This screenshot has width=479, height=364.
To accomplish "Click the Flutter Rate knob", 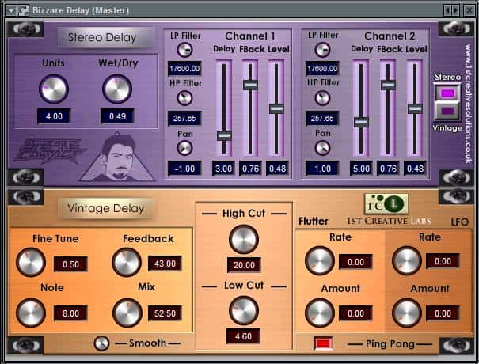I will click(320, 261).
